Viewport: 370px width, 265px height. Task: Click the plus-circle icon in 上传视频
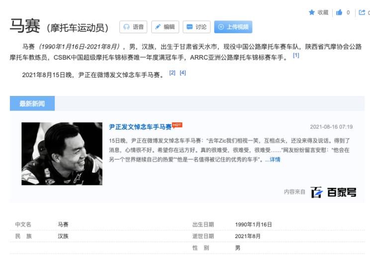[221, 27]
